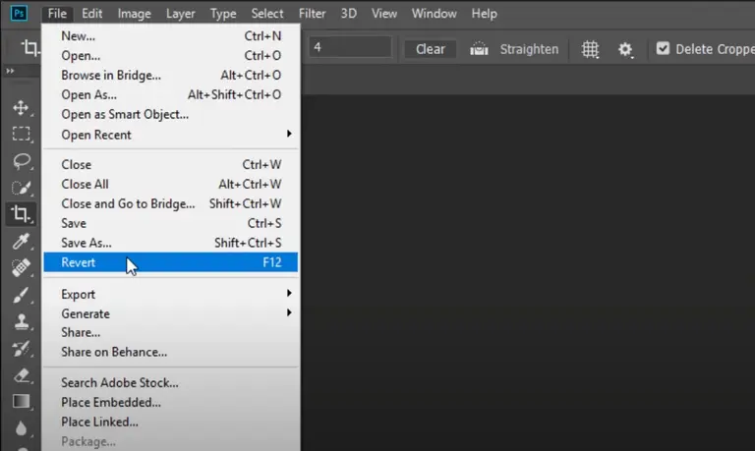
Task: Choose Place Linked... entry
Action: pyautogui.click(x=170, y=423)
